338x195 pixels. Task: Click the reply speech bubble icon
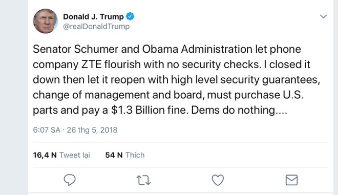(70, 180)
